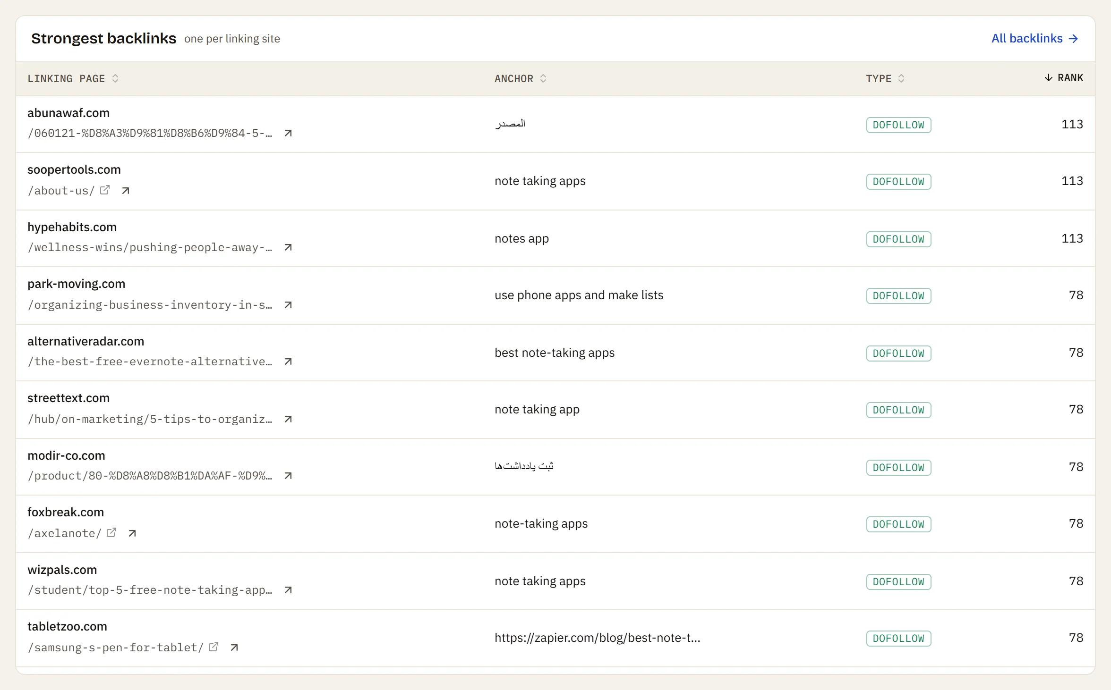The width and height of the screenshot is (1111, 690).
Task: Click /student/top-5-free-note-taking-app path
Action: 150,590
